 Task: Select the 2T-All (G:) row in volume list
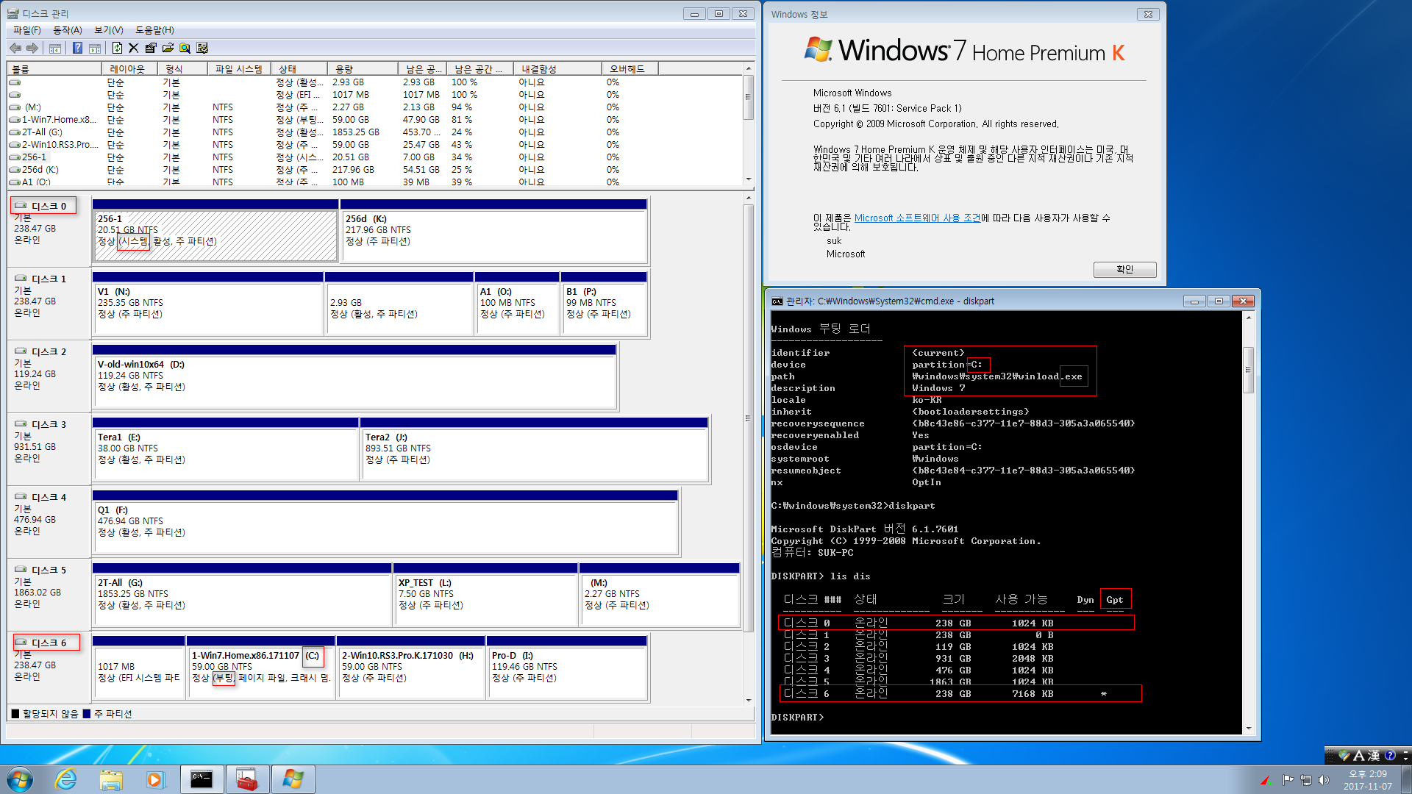coord(375,132)
